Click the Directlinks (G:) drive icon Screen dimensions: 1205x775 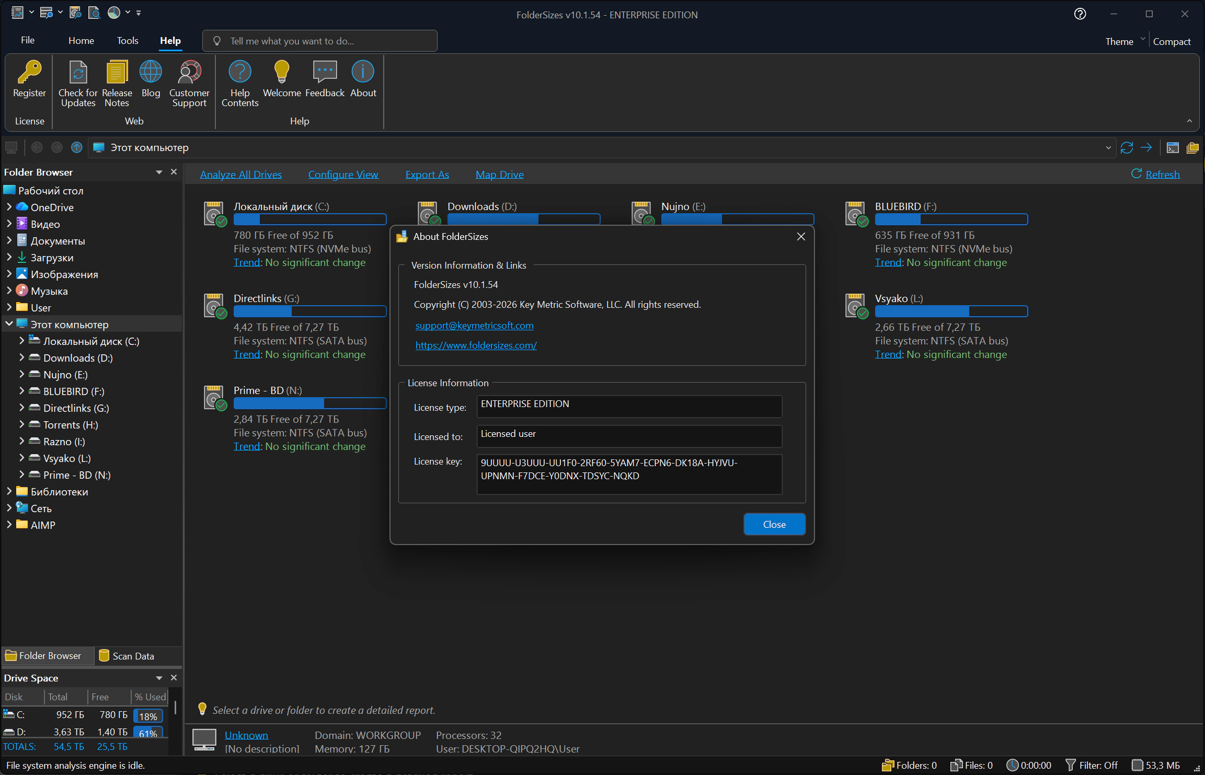click(216, 306)
